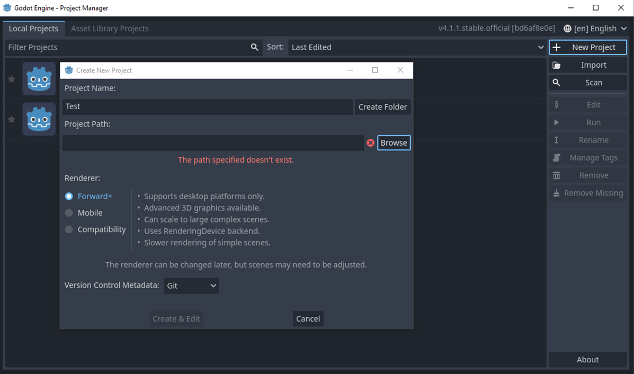Open the About button
The height and width of the screenshot is (374, 634).
coord(588,360)
